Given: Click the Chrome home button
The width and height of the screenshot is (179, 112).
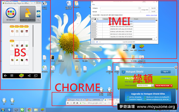Looking at the screenshot, I should pyautogui.click(x=77, y=103).
